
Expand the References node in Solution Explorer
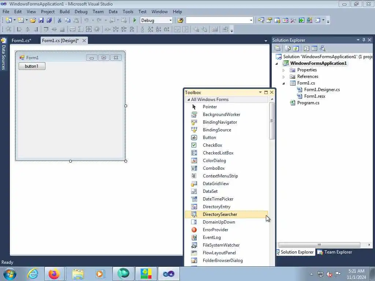point(284,77)
